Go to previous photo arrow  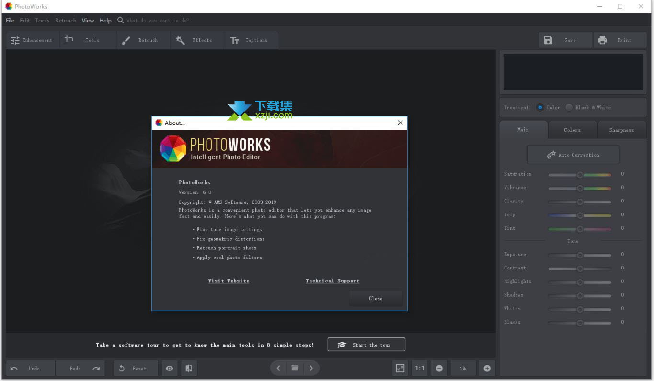coord(278,368)
